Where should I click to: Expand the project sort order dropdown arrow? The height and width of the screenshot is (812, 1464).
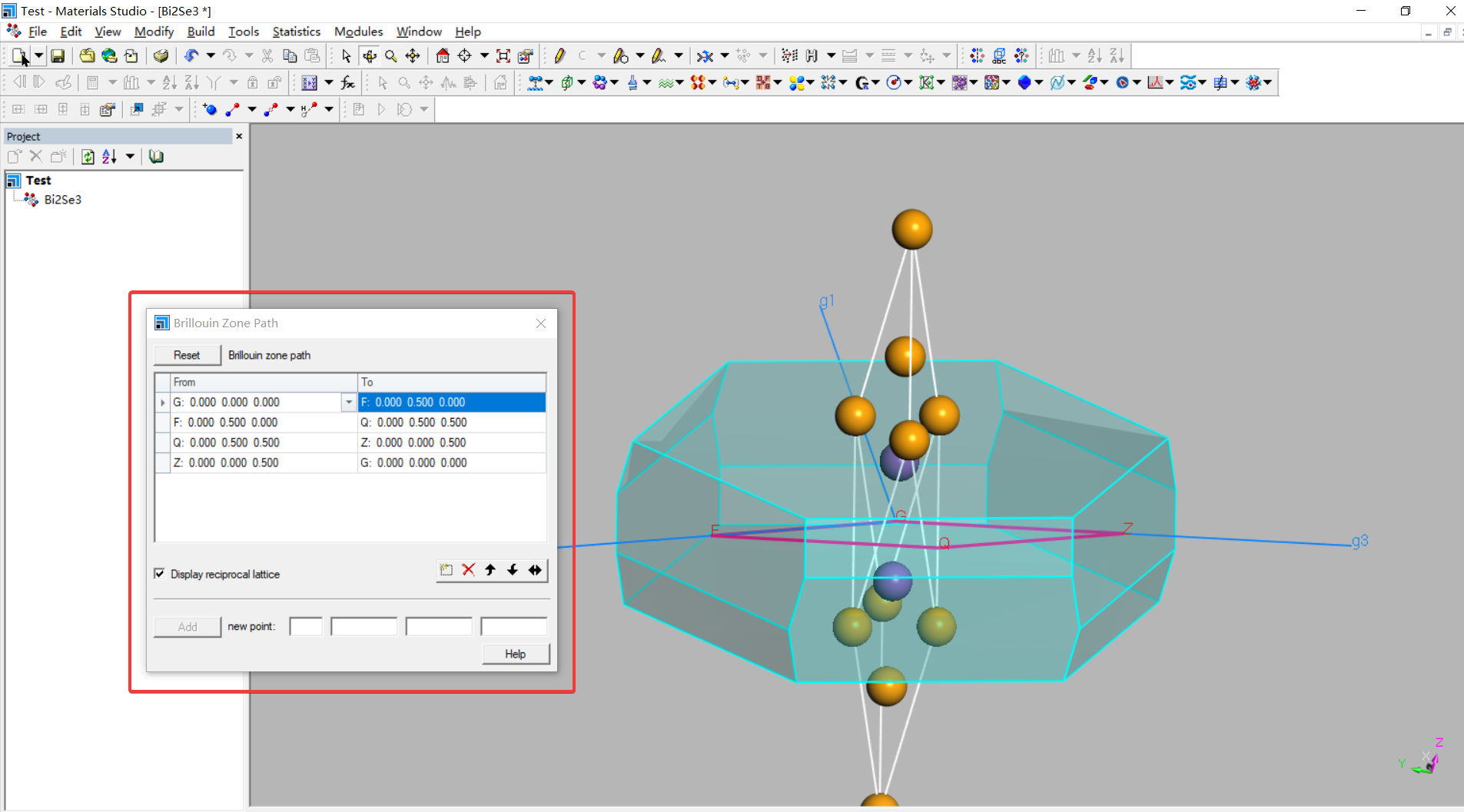[x=130, y=157]
